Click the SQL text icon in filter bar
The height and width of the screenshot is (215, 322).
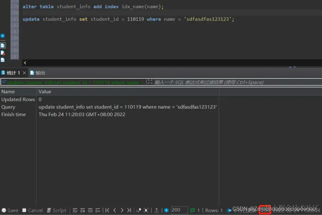pos(4,82)
